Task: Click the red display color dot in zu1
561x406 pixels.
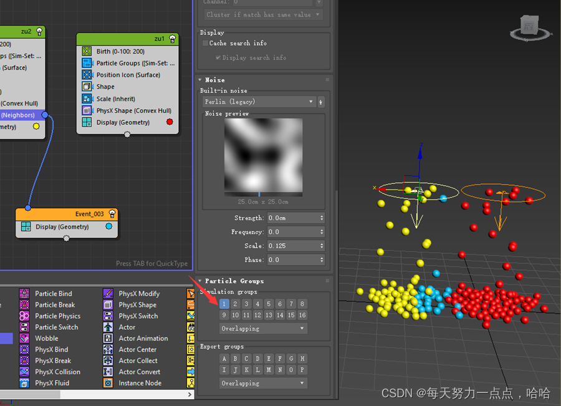Action: (170, 122)
